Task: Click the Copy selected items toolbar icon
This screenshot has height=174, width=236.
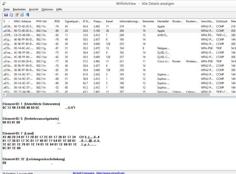Action: (11, 15)
